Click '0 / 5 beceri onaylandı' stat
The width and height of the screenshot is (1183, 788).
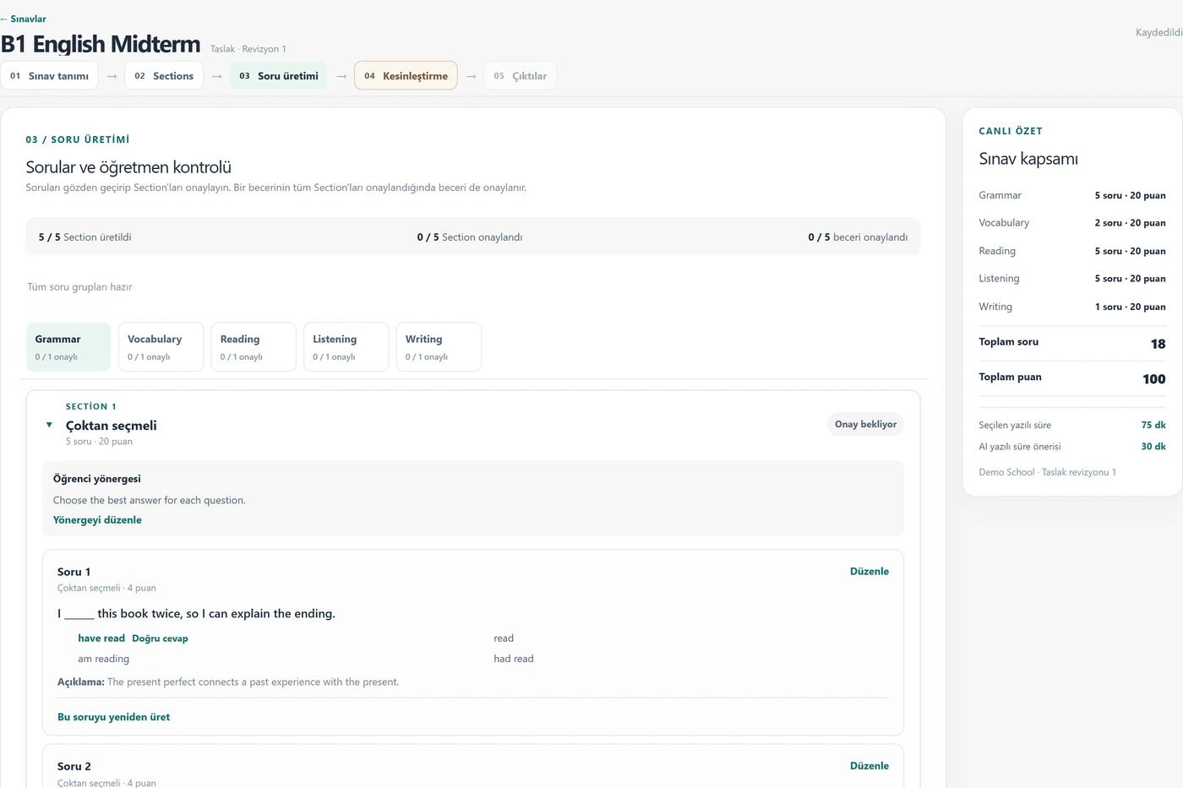point(858,237)
